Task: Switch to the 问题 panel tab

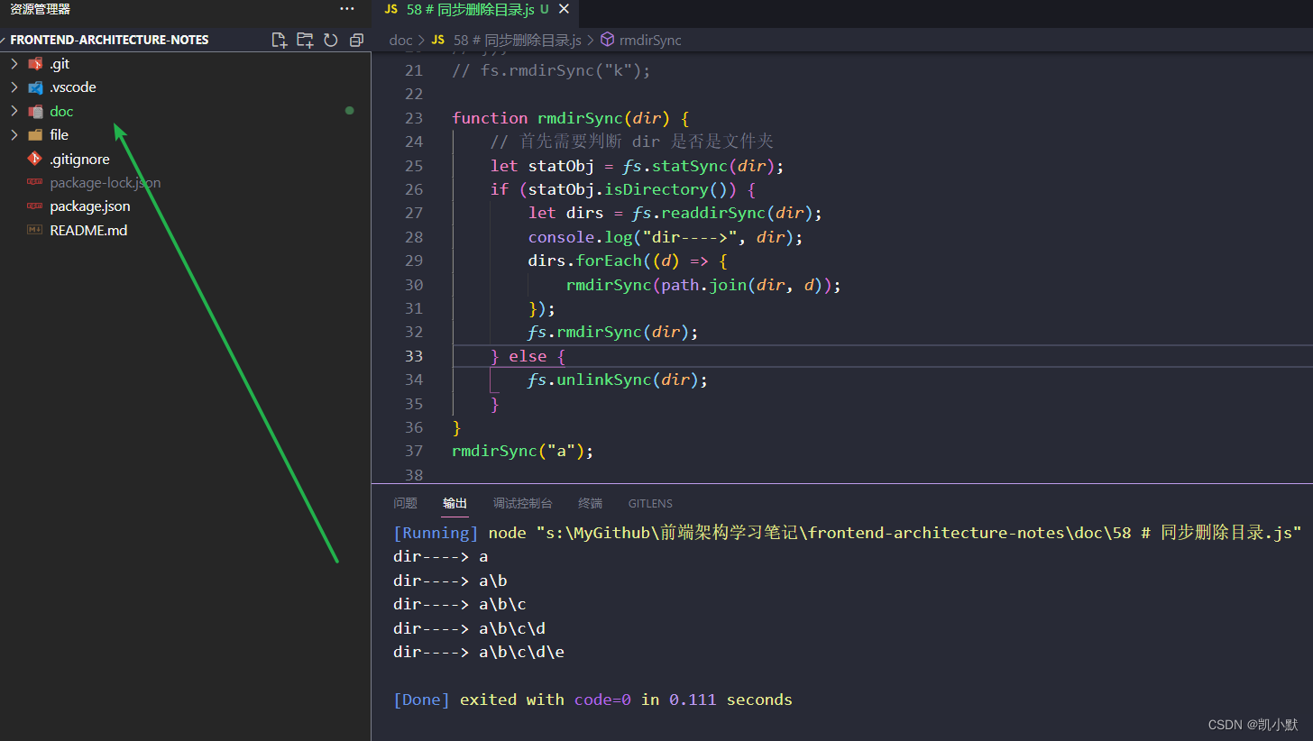Action: 405,503
